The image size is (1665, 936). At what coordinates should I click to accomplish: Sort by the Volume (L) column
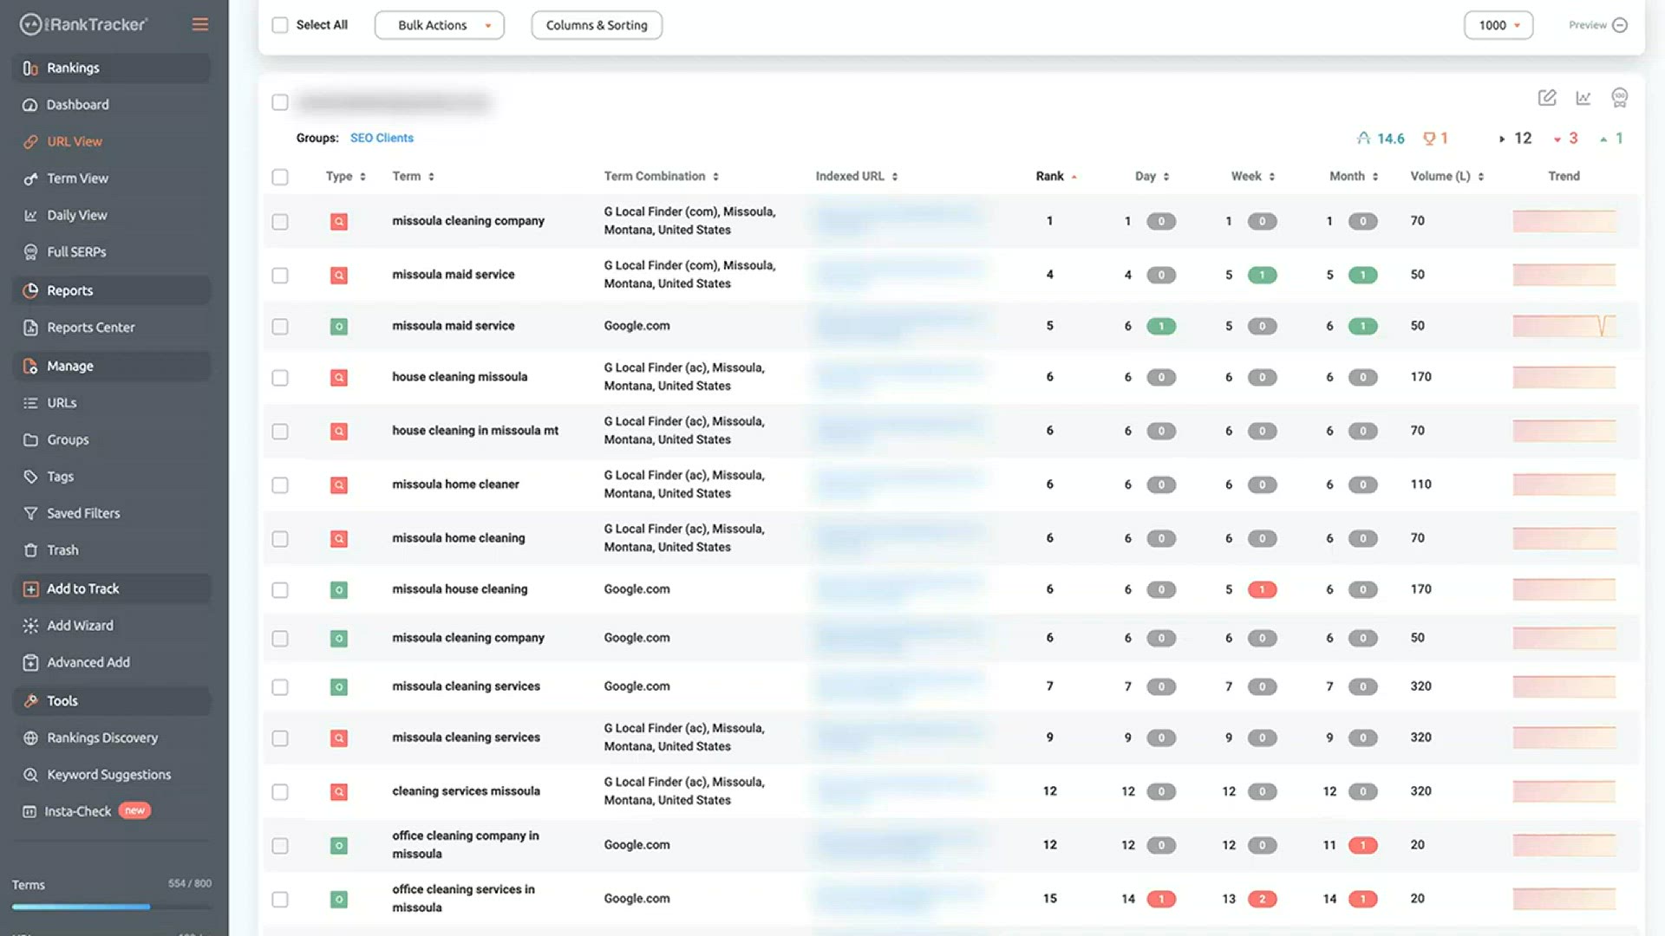[x=1446, y=177]
